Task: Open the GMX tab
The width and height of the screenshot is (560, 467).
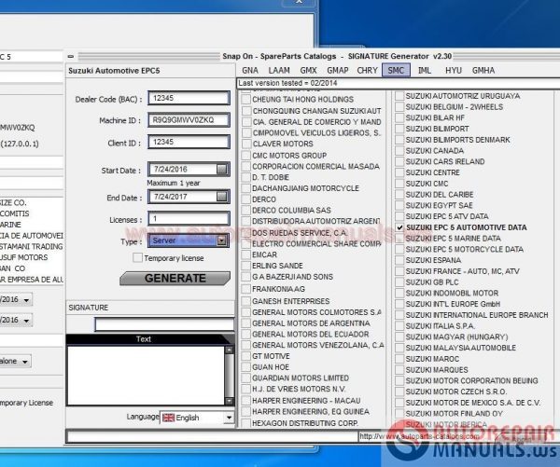Action: pos(308,70)
